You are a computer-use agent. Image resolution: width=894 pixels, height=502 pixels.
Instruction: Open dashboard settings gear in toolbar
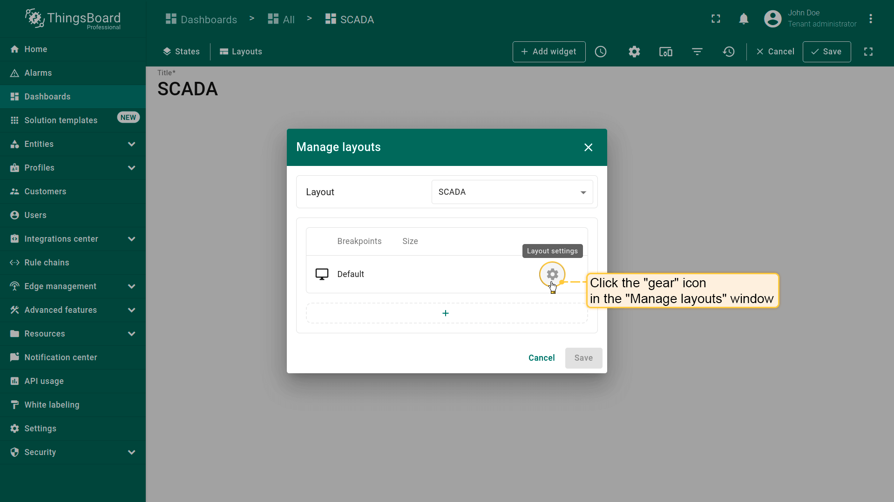(634, 52)
